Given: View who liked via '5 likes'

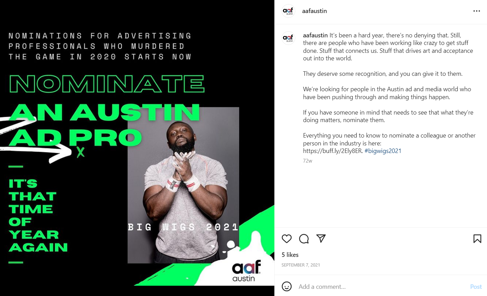Looking at the screenshot, I should point(290,255).
